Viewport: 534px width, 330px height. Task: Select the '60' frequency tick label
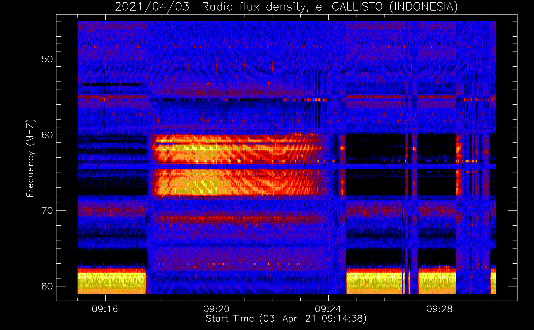click(47, 135)
